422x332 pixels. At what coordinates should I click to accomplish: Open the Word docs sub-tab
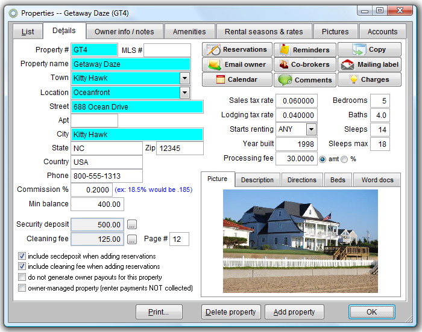click(377, 180)
